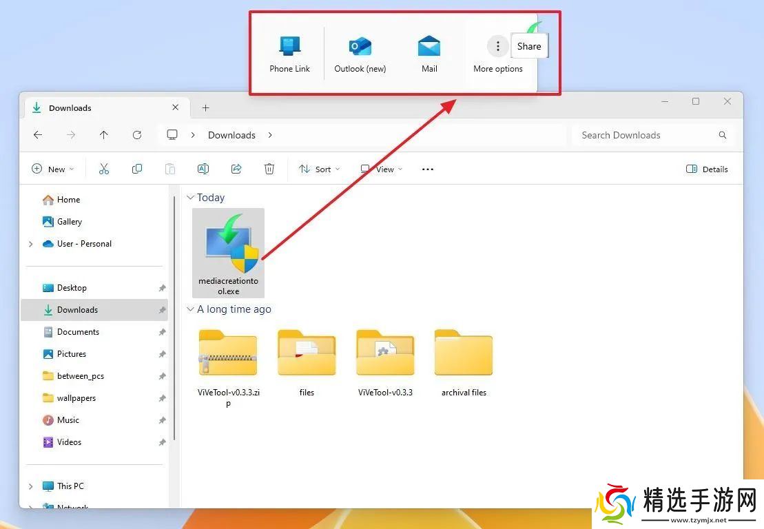This screenshot has height=529, width=764.
Task: Click the Share icon in toolbar
Action: [x=236, y=169]
